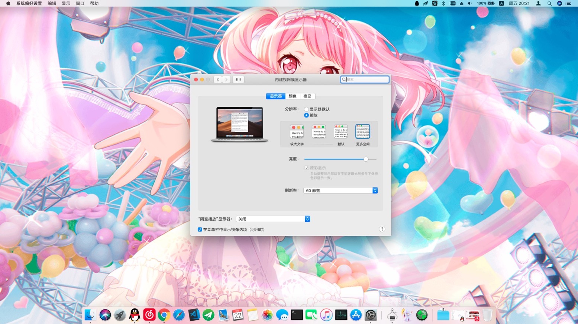Open Notes app in the Dock

tap(253, 315)
